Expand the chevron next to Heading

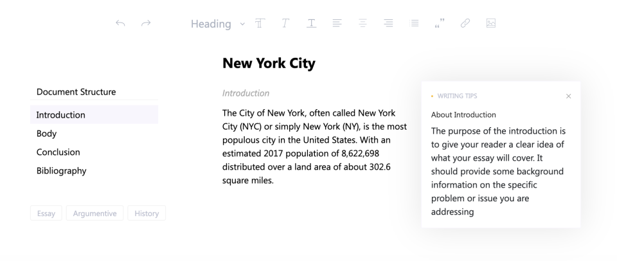[x=242, y=24]
